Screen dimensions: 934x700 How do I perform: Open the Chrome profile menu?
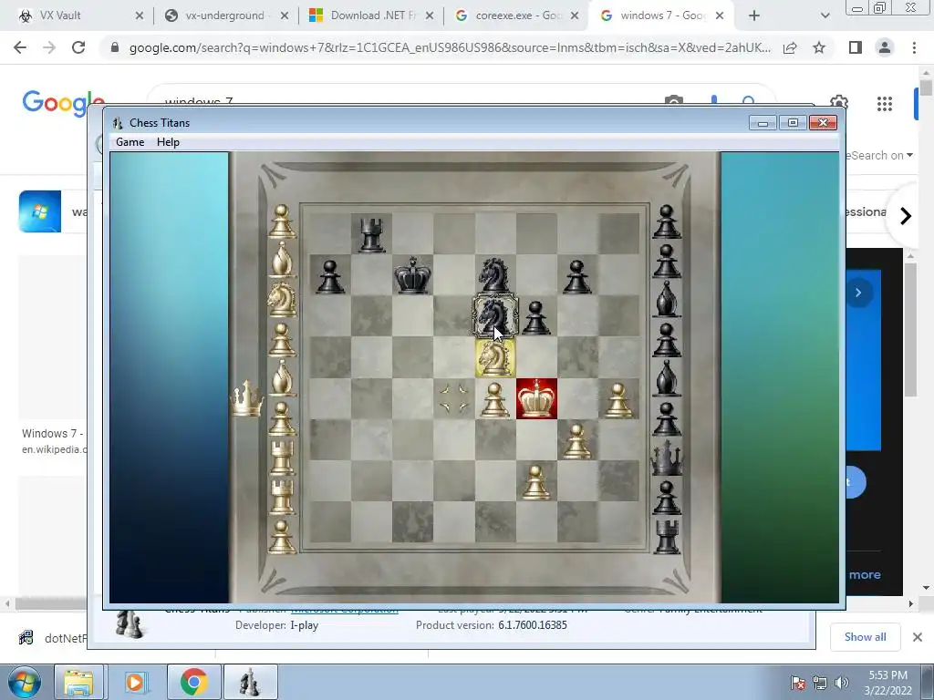coord(885,47)
